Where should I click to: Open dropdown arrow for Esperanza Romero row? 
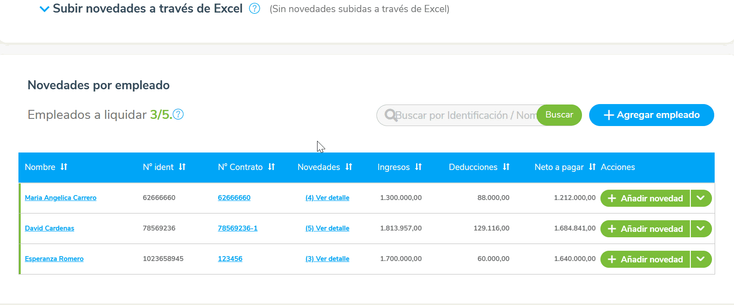(701, 259)
